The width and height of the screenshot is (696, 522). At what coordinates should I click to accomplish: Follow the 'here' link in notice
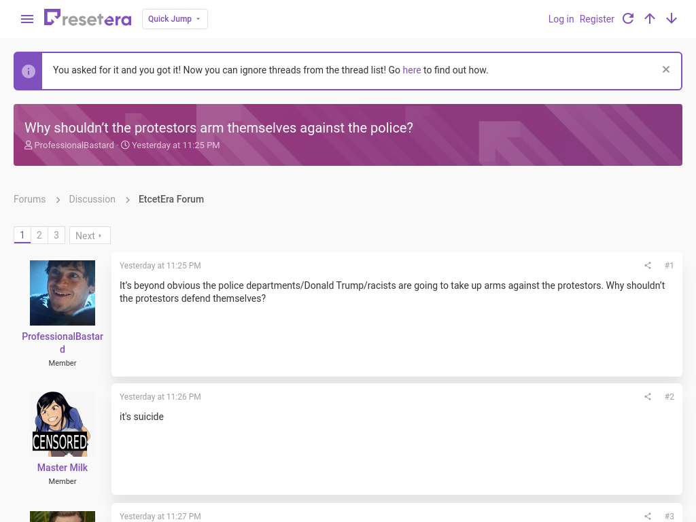coord(411,70)
